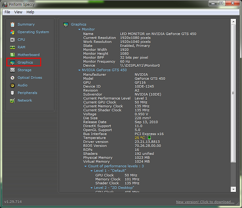The image size is (242, 208).
Task: Click the Graphics monitor icon in sidebar
Action: click(12, 62)
